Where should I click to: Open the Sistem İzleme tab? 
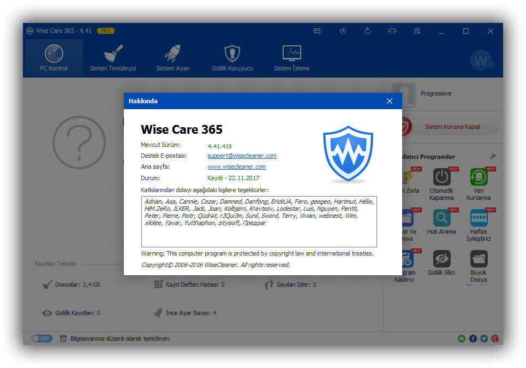[x=291, y=57]
